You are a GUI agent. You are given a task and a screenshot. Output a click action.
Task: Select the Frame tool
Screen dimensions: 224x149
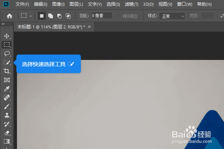coord(7,80)
